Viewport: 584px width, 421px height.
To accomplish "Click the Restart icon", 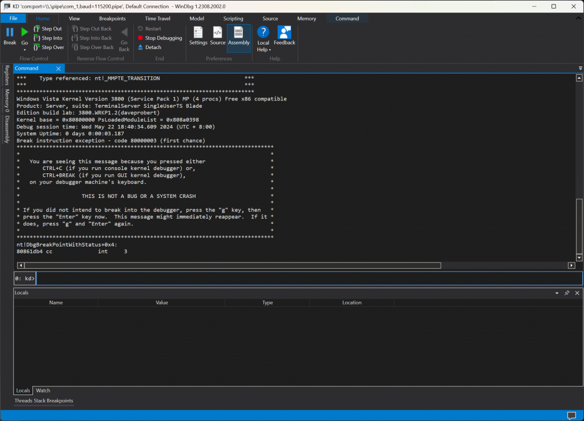I will click(x=140, y=29).
